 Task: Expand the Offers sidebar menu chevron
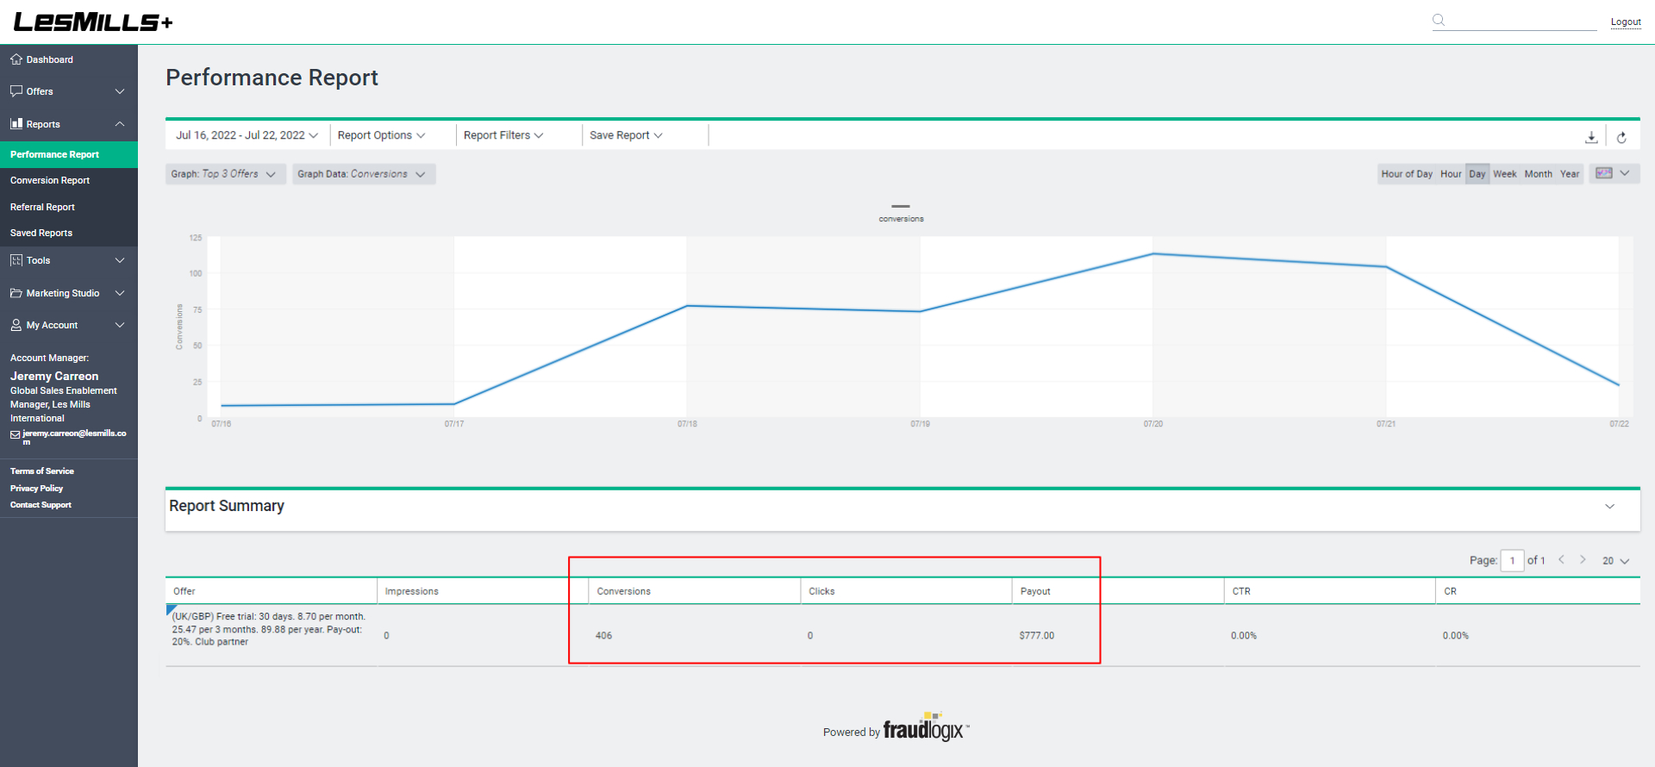[x=120, y=91]
